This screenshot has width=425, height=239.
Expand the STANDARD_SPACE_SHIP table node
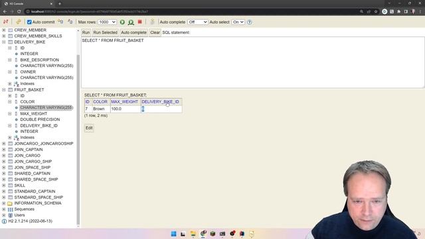(4, 197)
